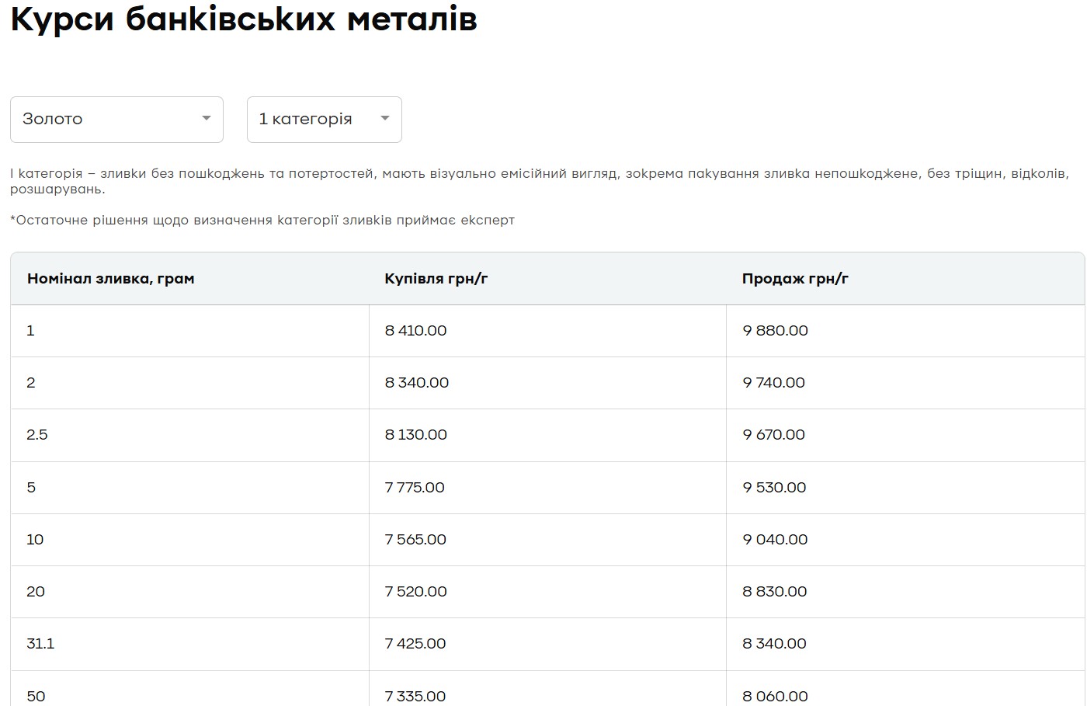Select the 8 410.00 buy price cell
The image size is (1087, 706).
click(547, 331)
